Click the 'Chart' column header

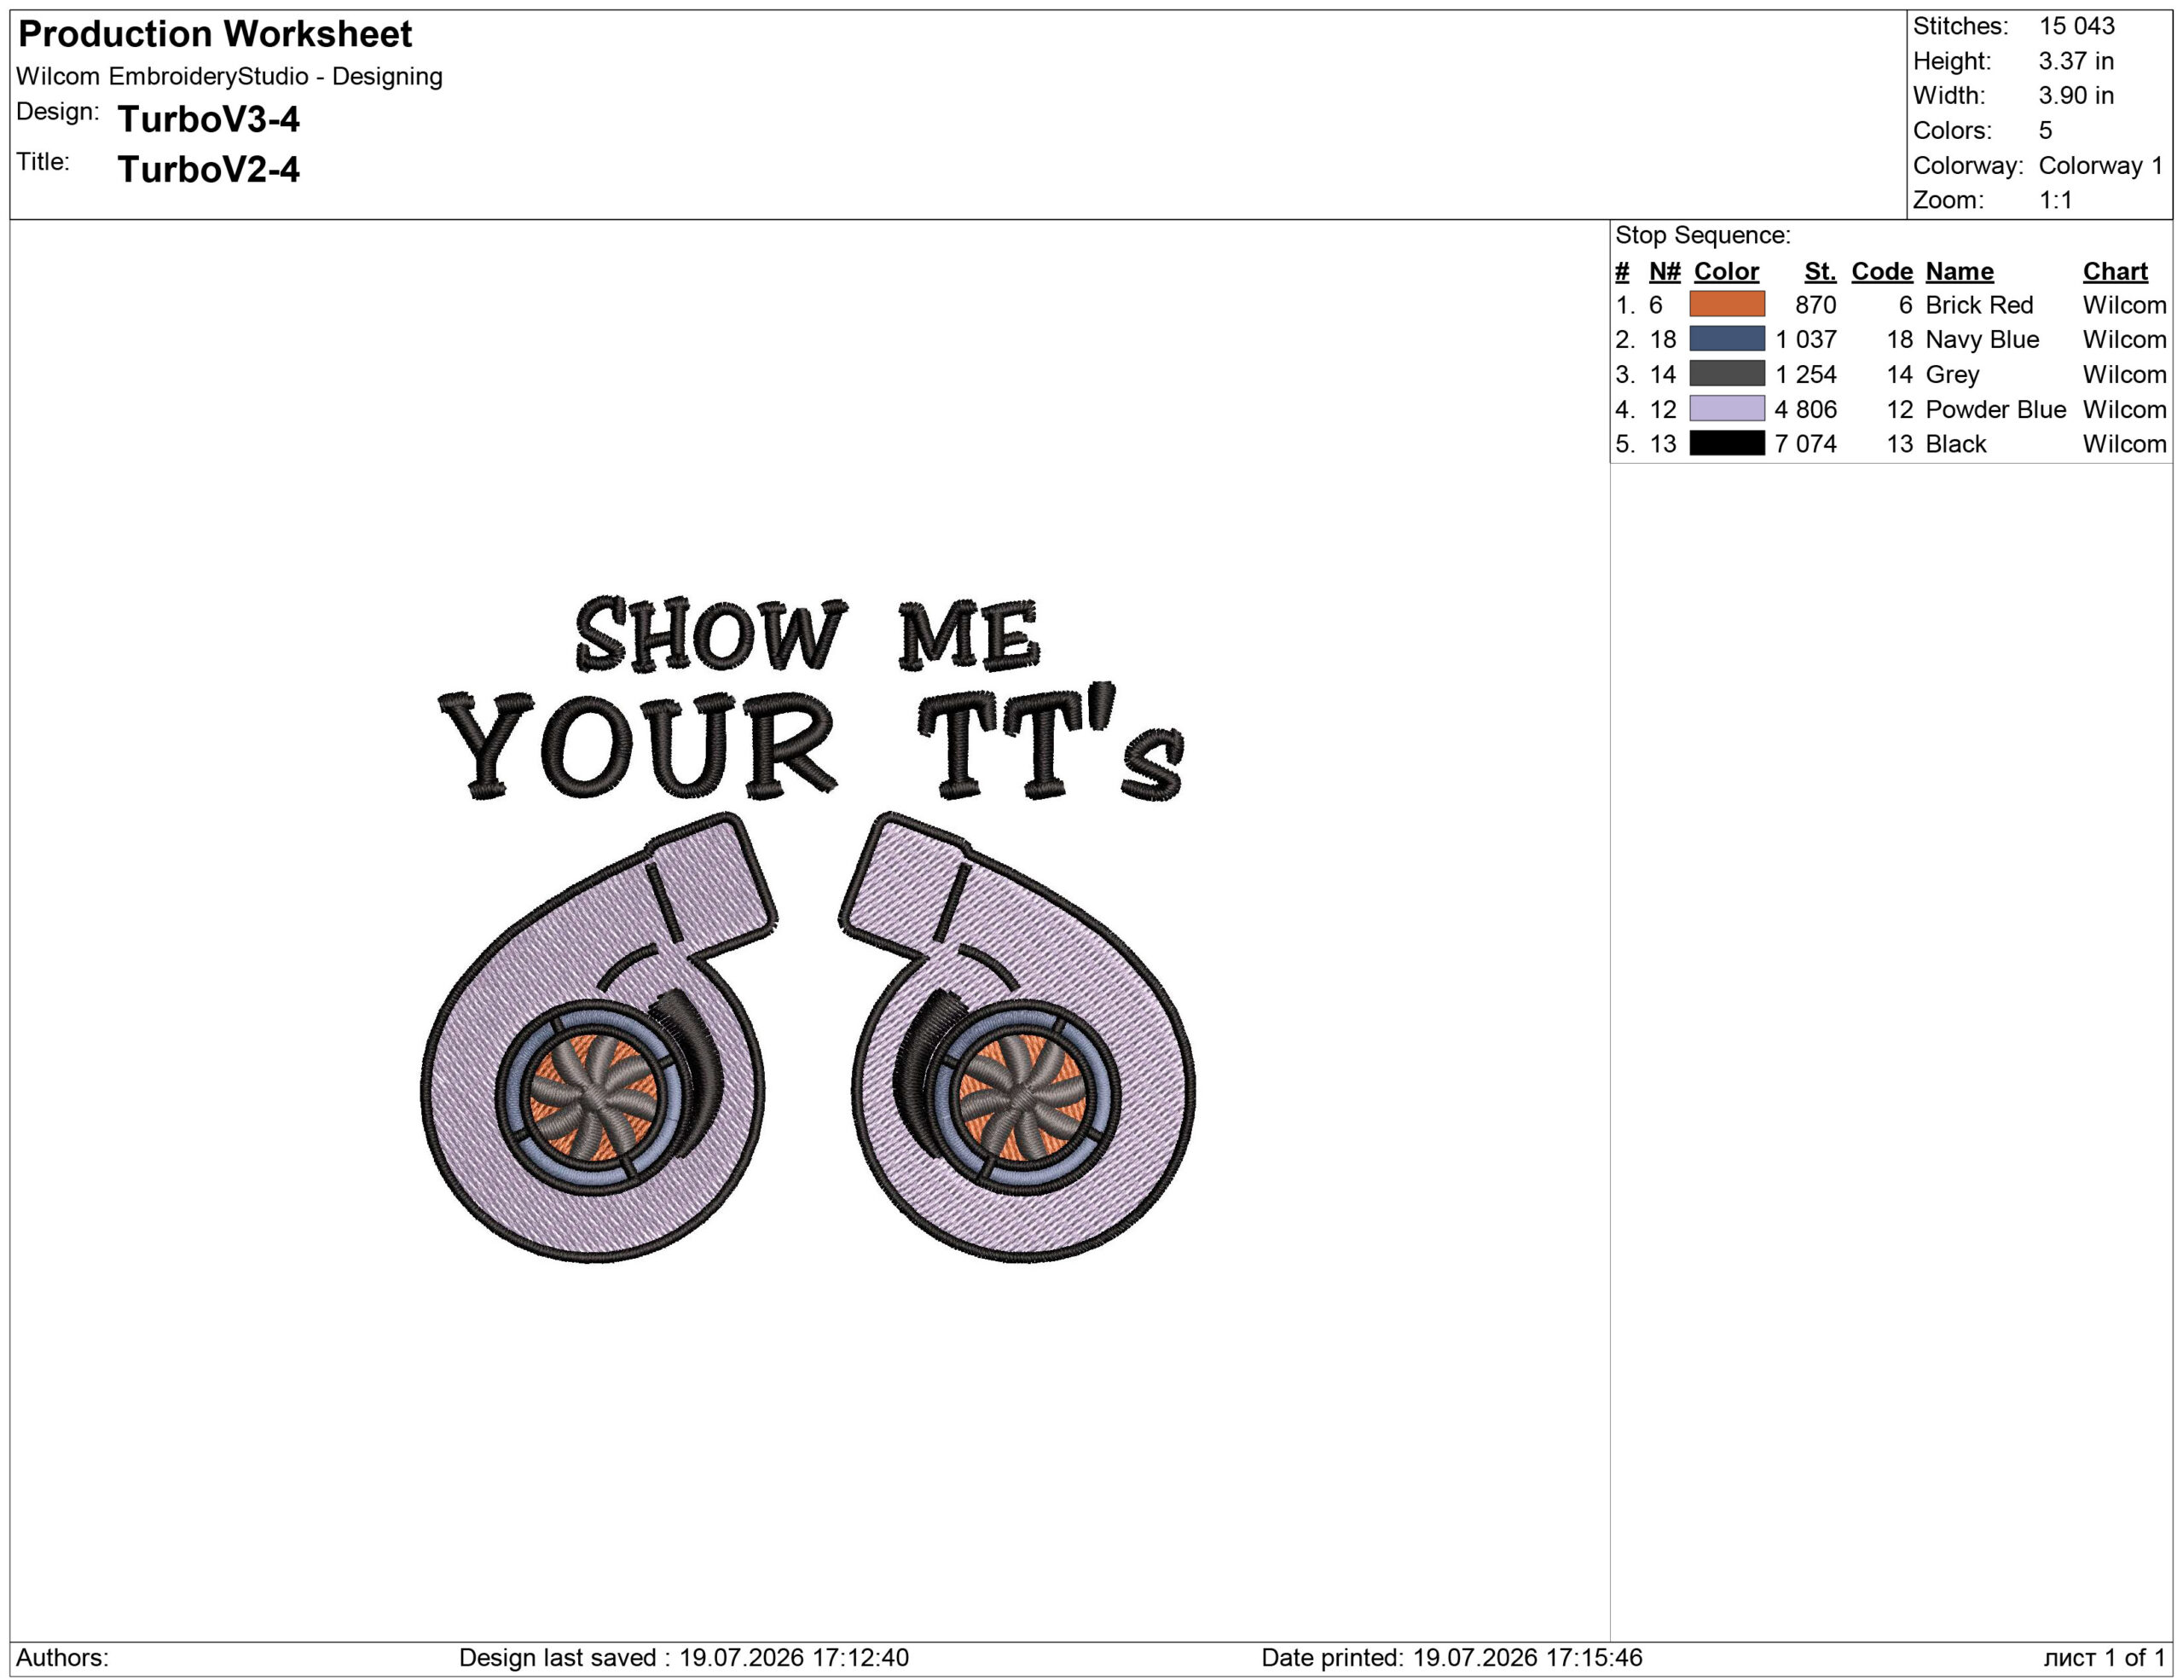2115,272
